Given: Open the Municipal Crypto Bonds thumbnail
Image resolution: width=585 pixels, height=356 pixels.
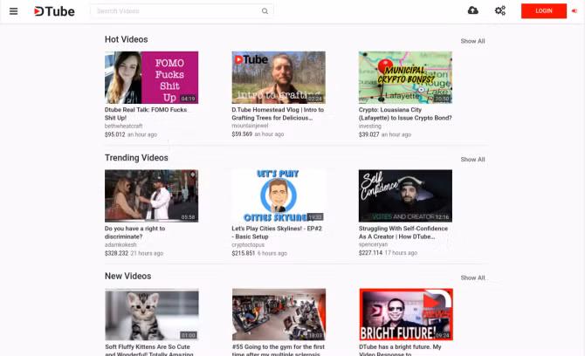Looking at the screenshot, I should (x=405, y=78).
